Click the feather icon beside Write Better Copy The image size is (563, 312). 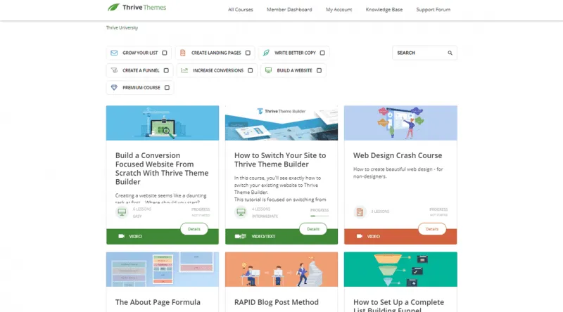tap(266, 53)
